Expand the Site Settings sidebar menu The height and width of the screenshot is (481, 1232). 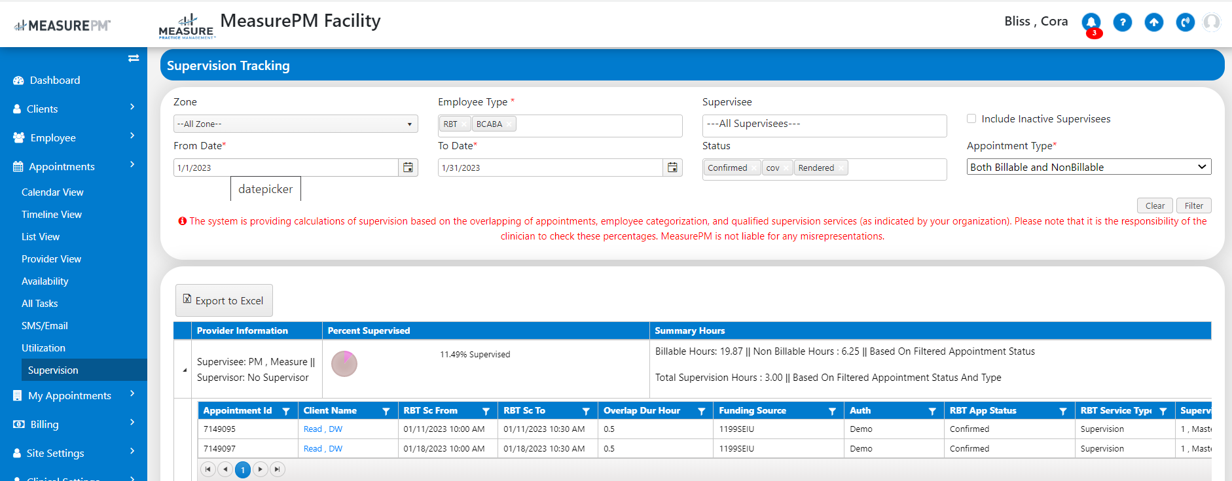pos(73,453)
